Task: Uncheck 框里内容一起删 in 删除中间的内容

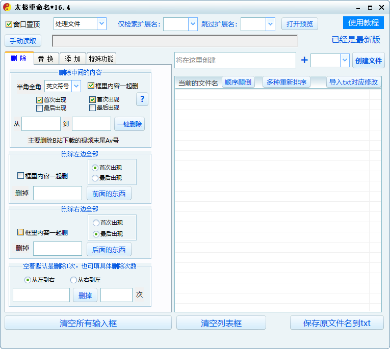Action: (91, 86)
